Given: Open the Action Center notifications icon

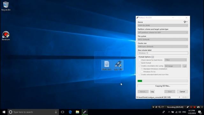Looking at the screenshot, I should point(200,112).
